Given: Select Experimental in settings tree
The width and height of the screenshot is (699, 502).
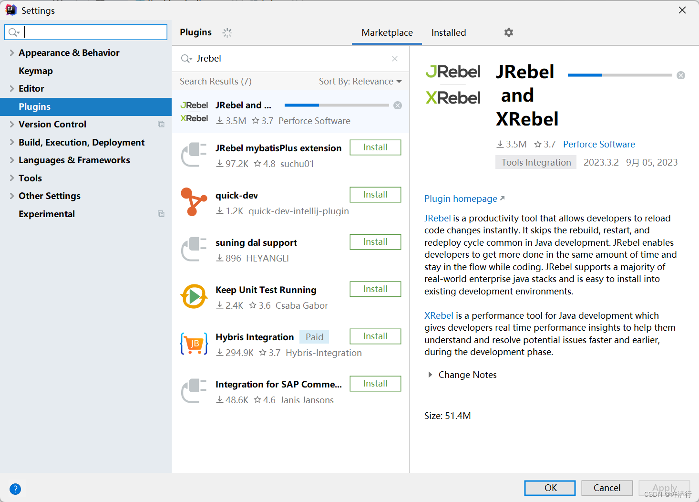Looking at the screenshot, I should click(x=86, y=214).
